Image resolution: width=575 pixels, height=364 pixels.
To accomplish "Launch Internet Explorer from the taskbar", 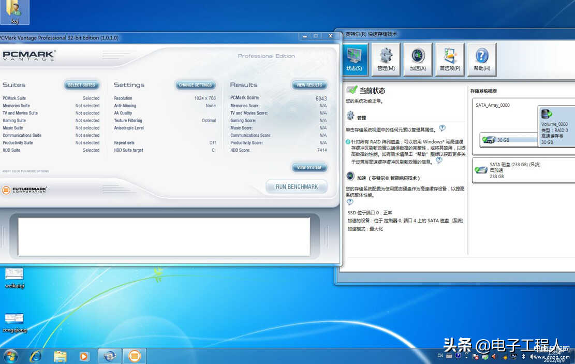I will pyautogui.click(x=36, y=356).
